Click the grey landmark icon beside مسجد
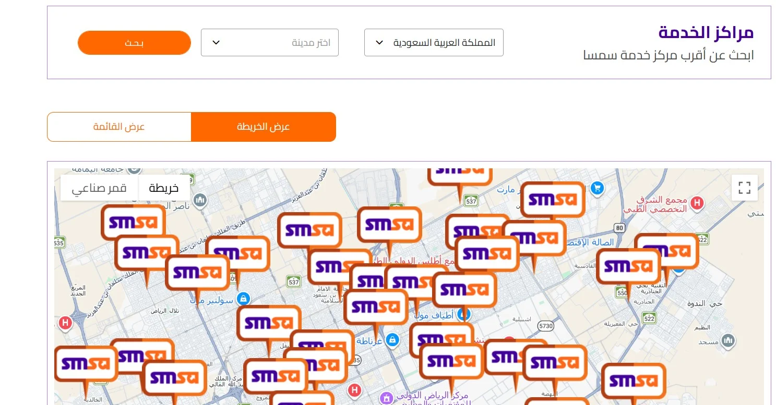The width and height of the screenshot is (776, 405). pyautogui.click(x=729, y=341)
